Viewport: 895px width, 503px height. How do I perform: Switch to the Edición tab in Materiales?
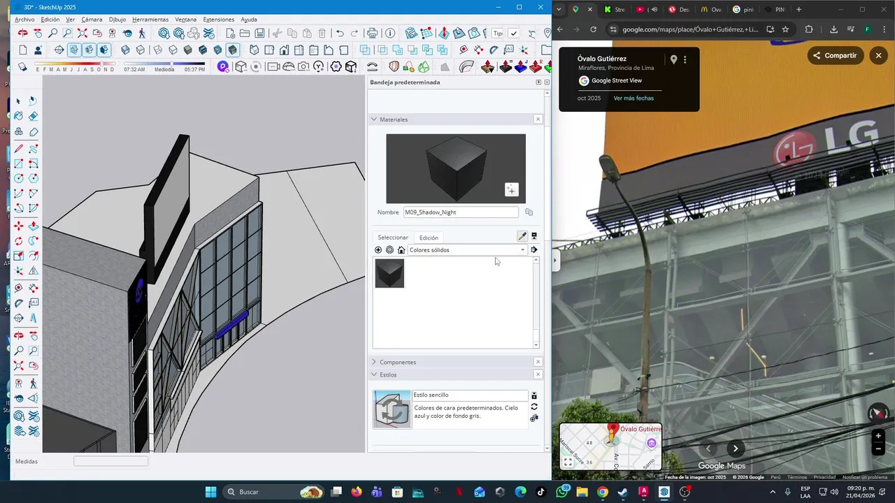tap(429, 238)
